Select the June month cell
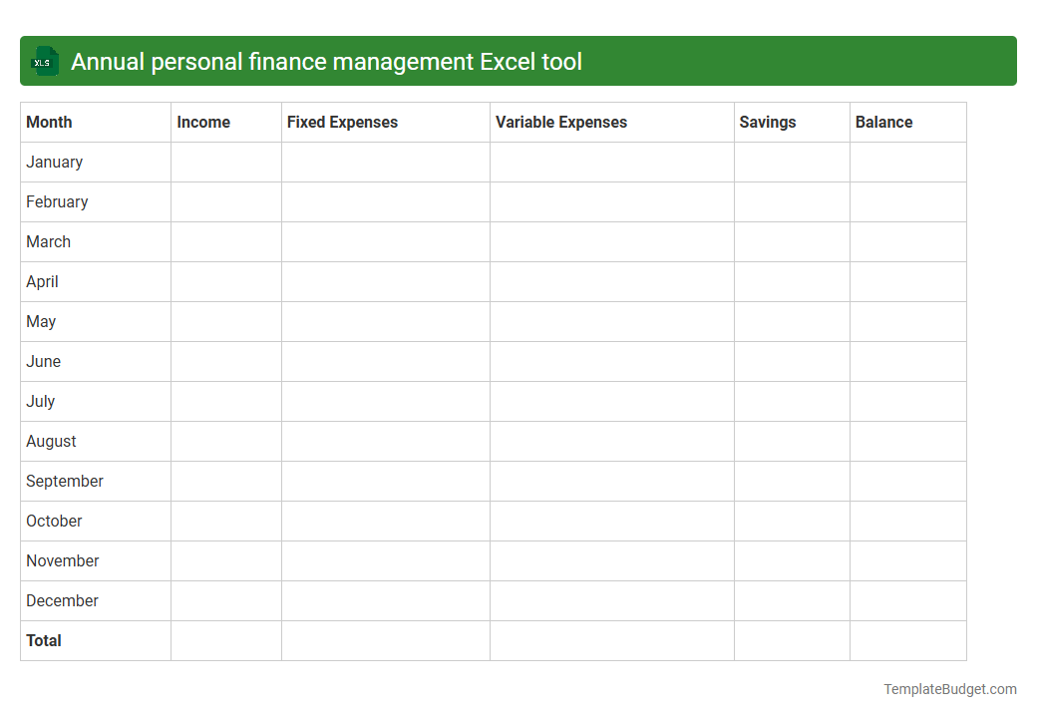 pos(43,361)
